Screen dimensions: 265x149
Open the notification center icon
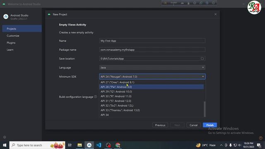pyautogui.click(x=259, y=145)
